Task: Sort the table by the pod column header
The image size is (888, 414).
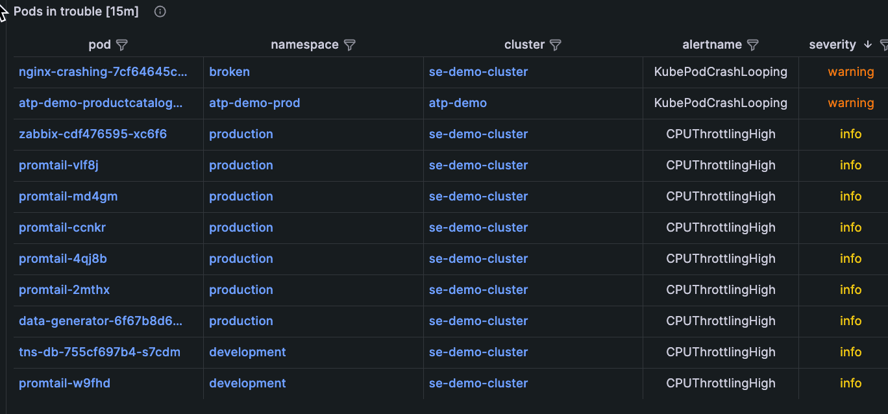Action: pyautogui.click(x=101, y=45)
